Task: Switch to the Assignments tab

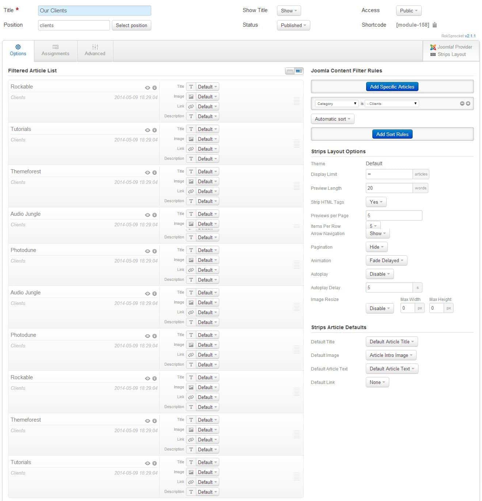Action: [x=55, y=50]
